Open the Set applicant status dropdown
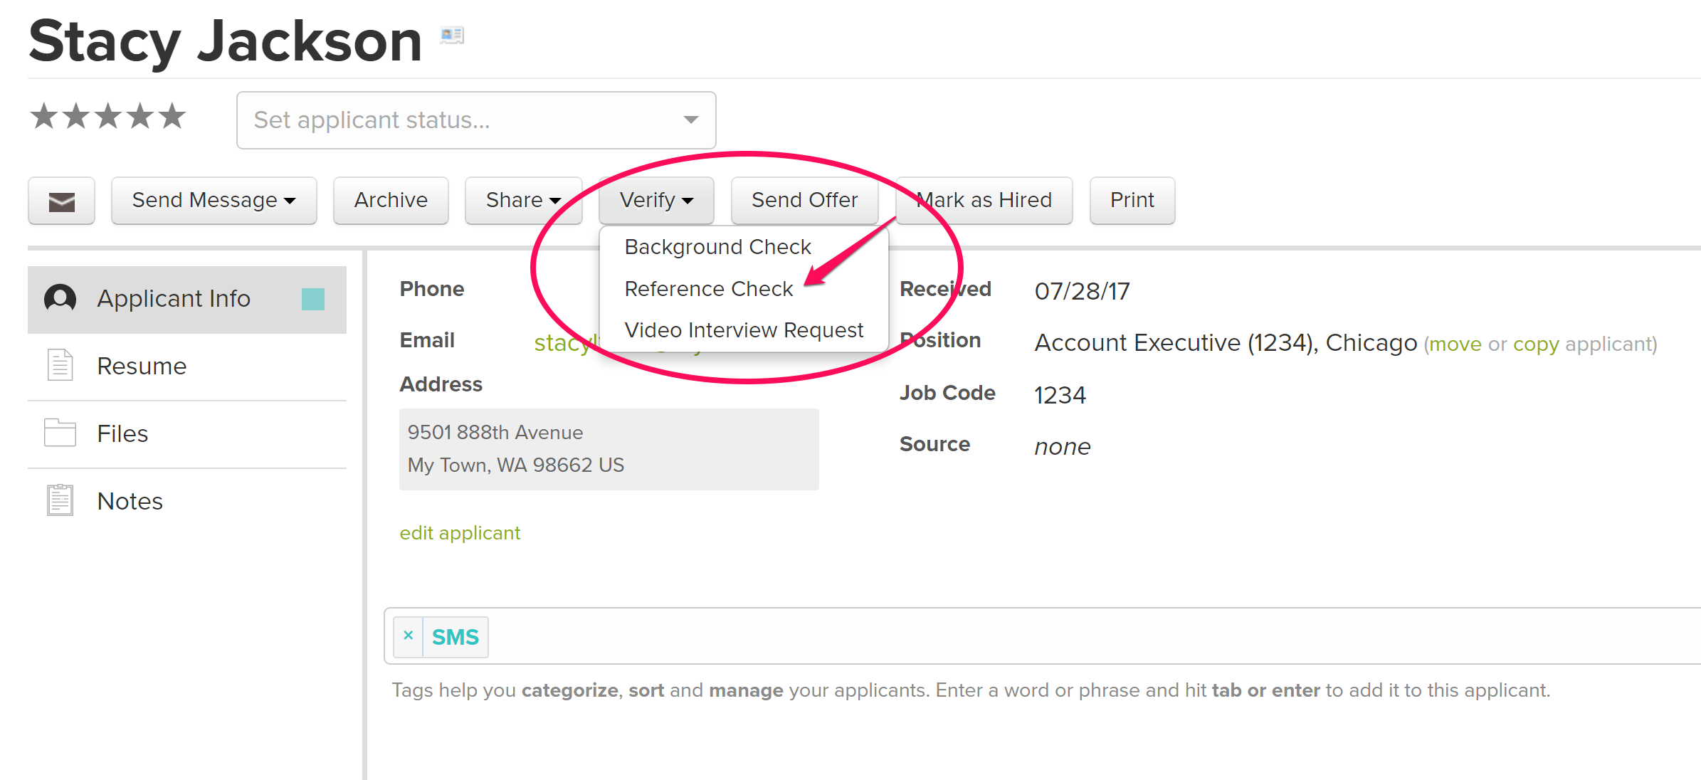 pos(475,120)
